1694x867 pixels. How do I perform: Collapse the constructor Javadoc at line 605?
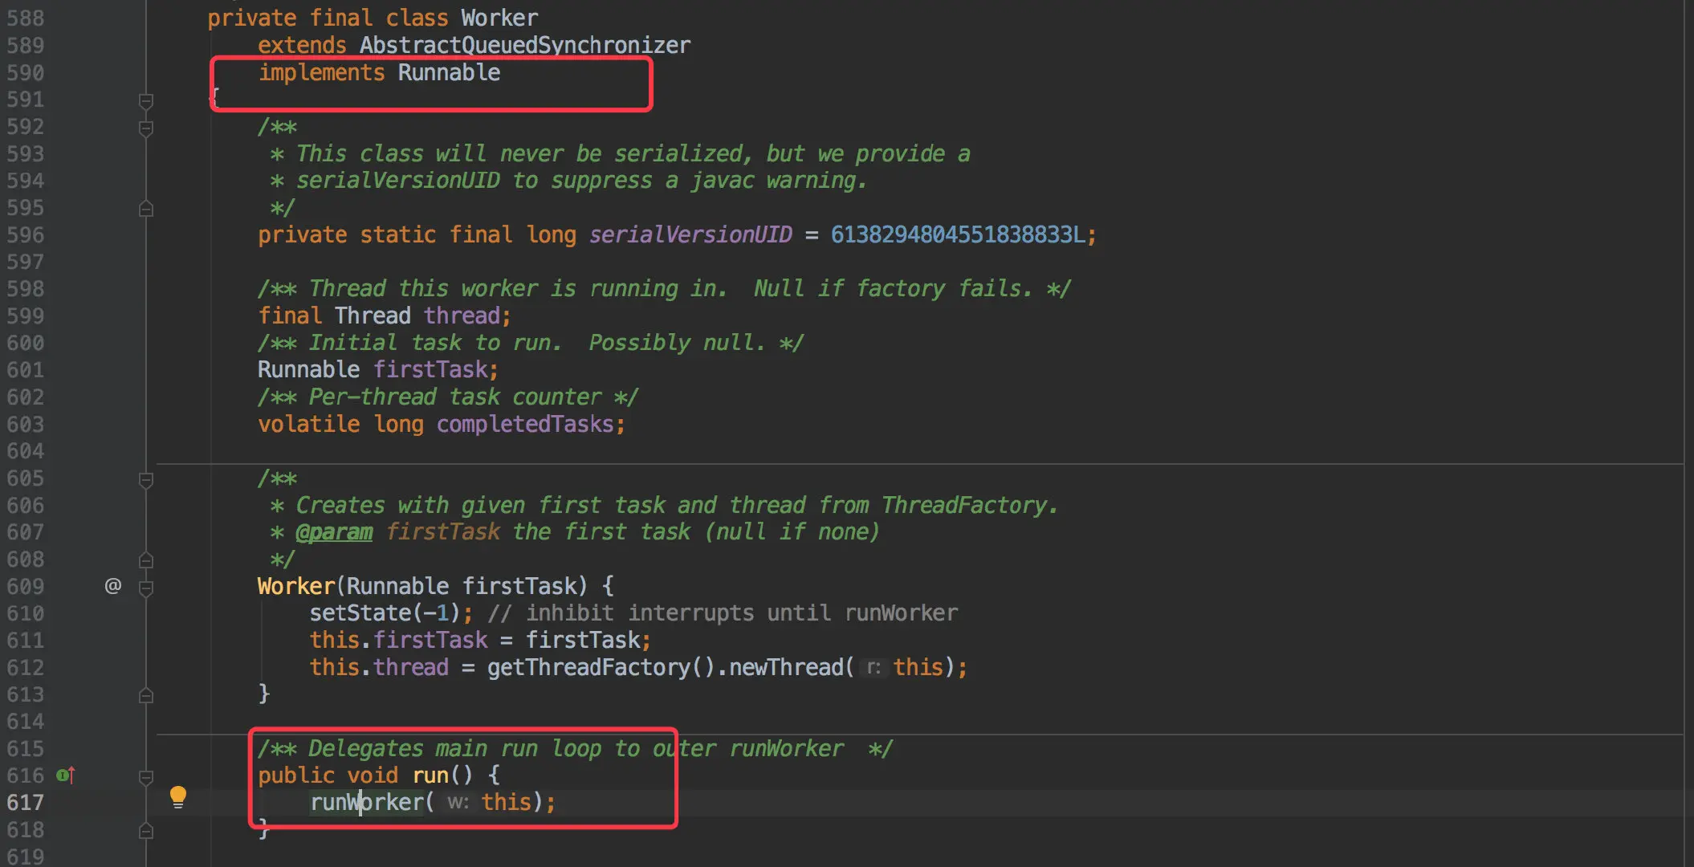146,479
